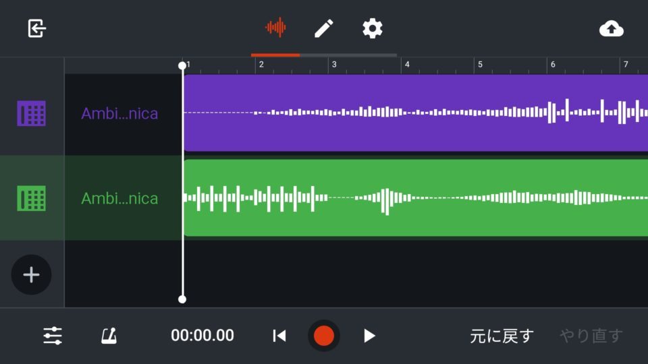Select the purple drum machine track icon
This screenshot has width=648, height=364.
coord(32,113)
